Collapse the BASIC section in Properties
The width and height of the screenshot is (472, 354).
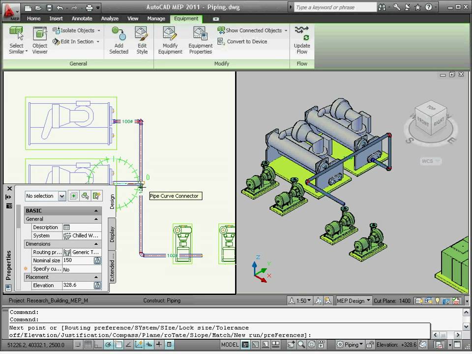[96, 211]
